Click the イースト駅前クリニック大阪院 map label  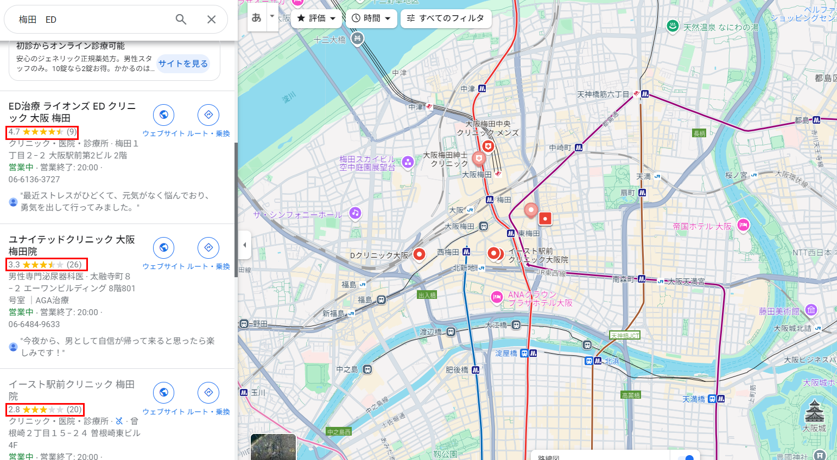[x=538, y=255]
